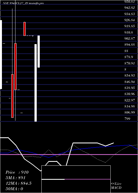This screenshot has height=193, width=138.
Task: Click the 799 bottom price label
Action: [127, 119]
